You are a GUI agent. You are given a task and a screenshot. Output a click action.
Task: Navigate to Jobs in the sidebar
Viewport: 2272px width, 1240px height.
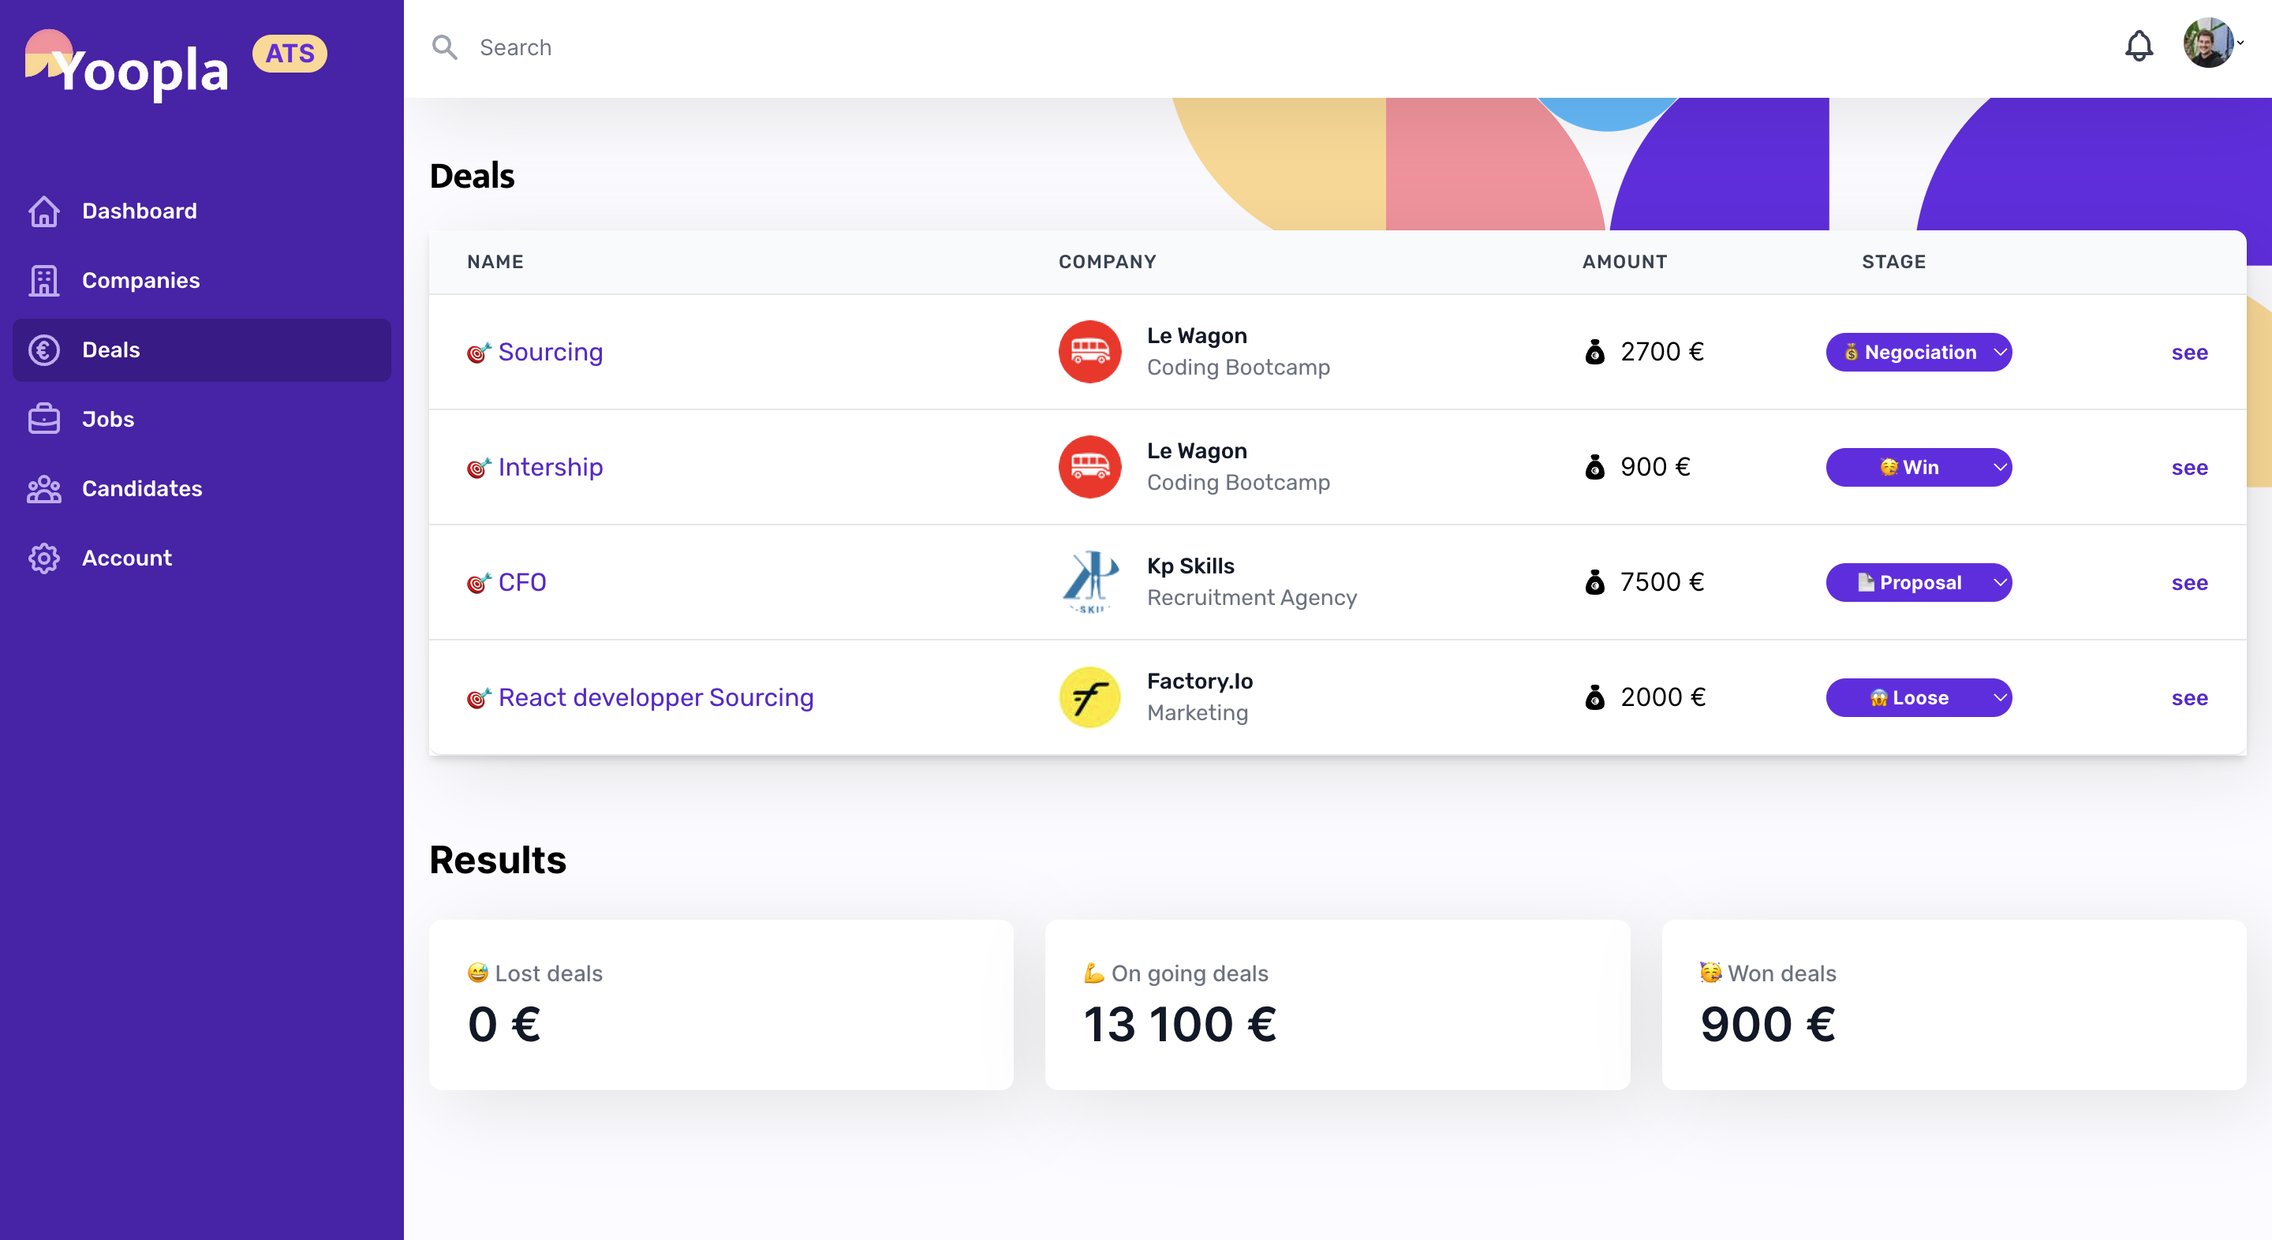[x=107, y=419]
